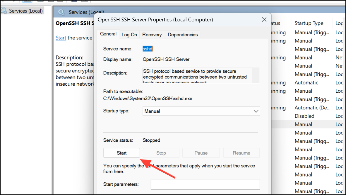
Task: Click the 'Description:' label in the Services left pane
Action: click(69, 57)
